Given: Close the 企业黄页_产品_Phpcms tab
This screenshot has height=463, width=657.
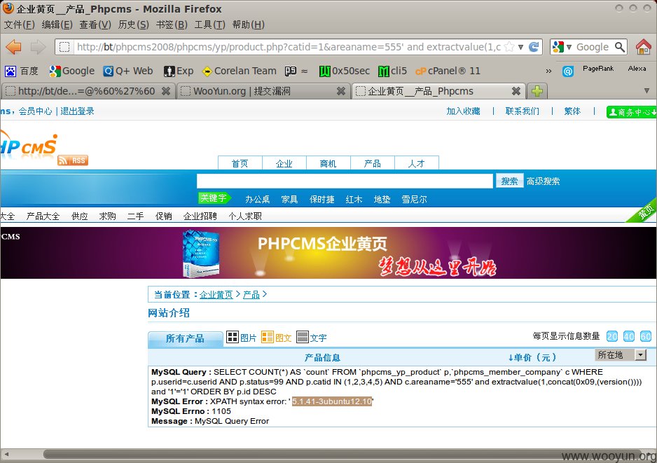Looking at the screenshot, I should [x=516, y=91].
